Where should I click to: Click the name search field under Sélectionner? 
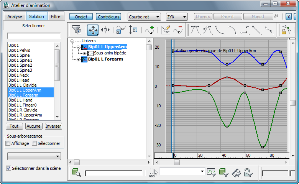[34, 36]
